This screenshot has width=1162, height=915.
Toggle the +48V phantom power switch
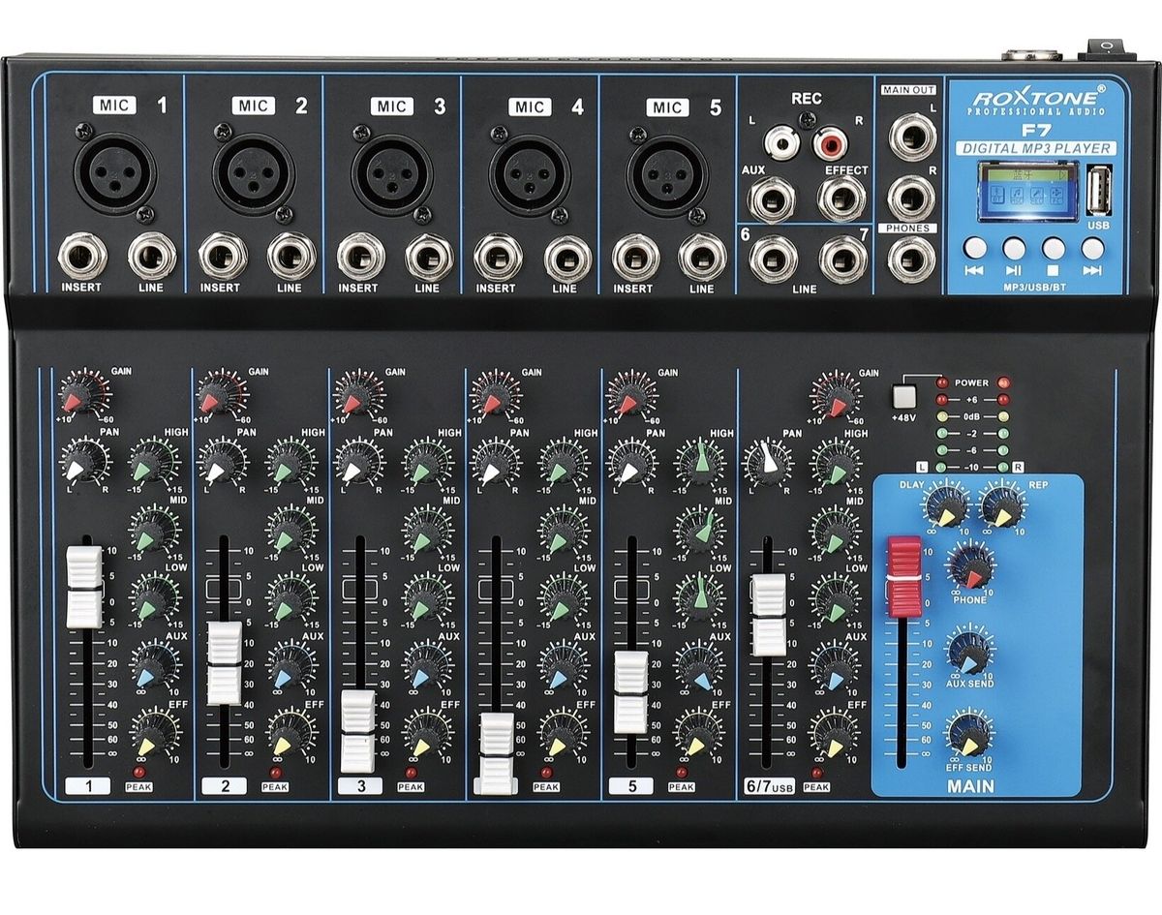pyautogui.click(x=905, y=395)
